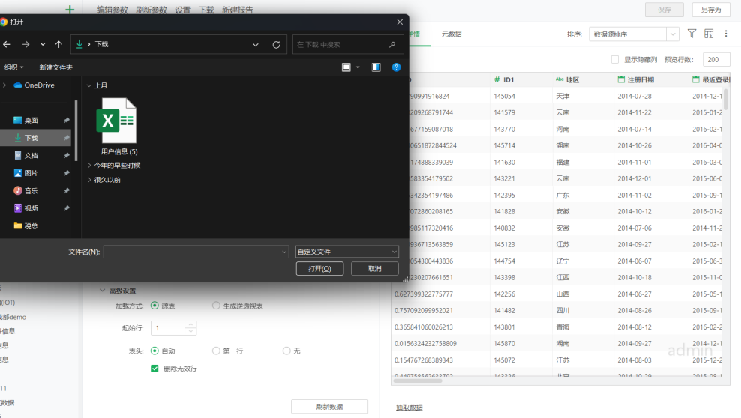Cancel the file open dialog
This screenshot has height=418, width=741.
(375, 268)
